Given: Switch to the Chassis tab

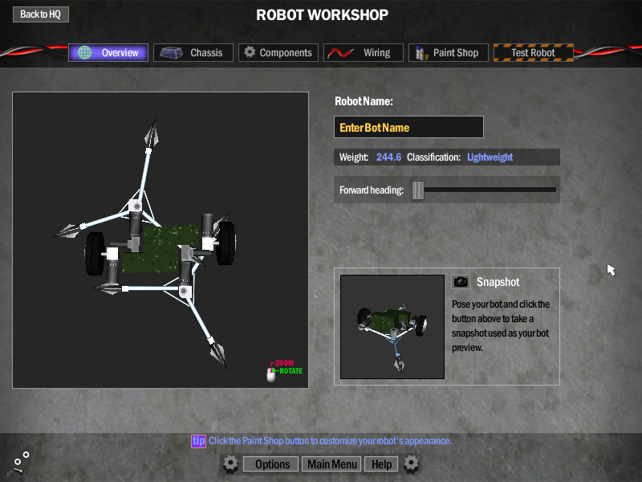Looking at the screenshot, I should [193, 52].
